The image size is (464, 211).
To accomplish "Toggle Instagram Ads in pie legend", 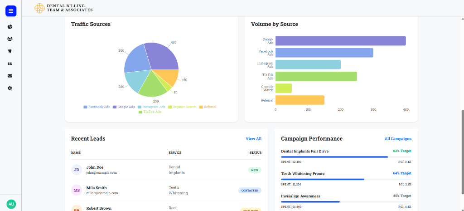I will pos(151,107).
